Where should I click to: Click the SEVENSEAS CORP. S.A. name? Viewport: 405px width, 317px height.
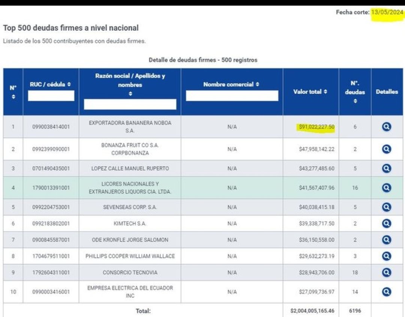coord(130,207)
